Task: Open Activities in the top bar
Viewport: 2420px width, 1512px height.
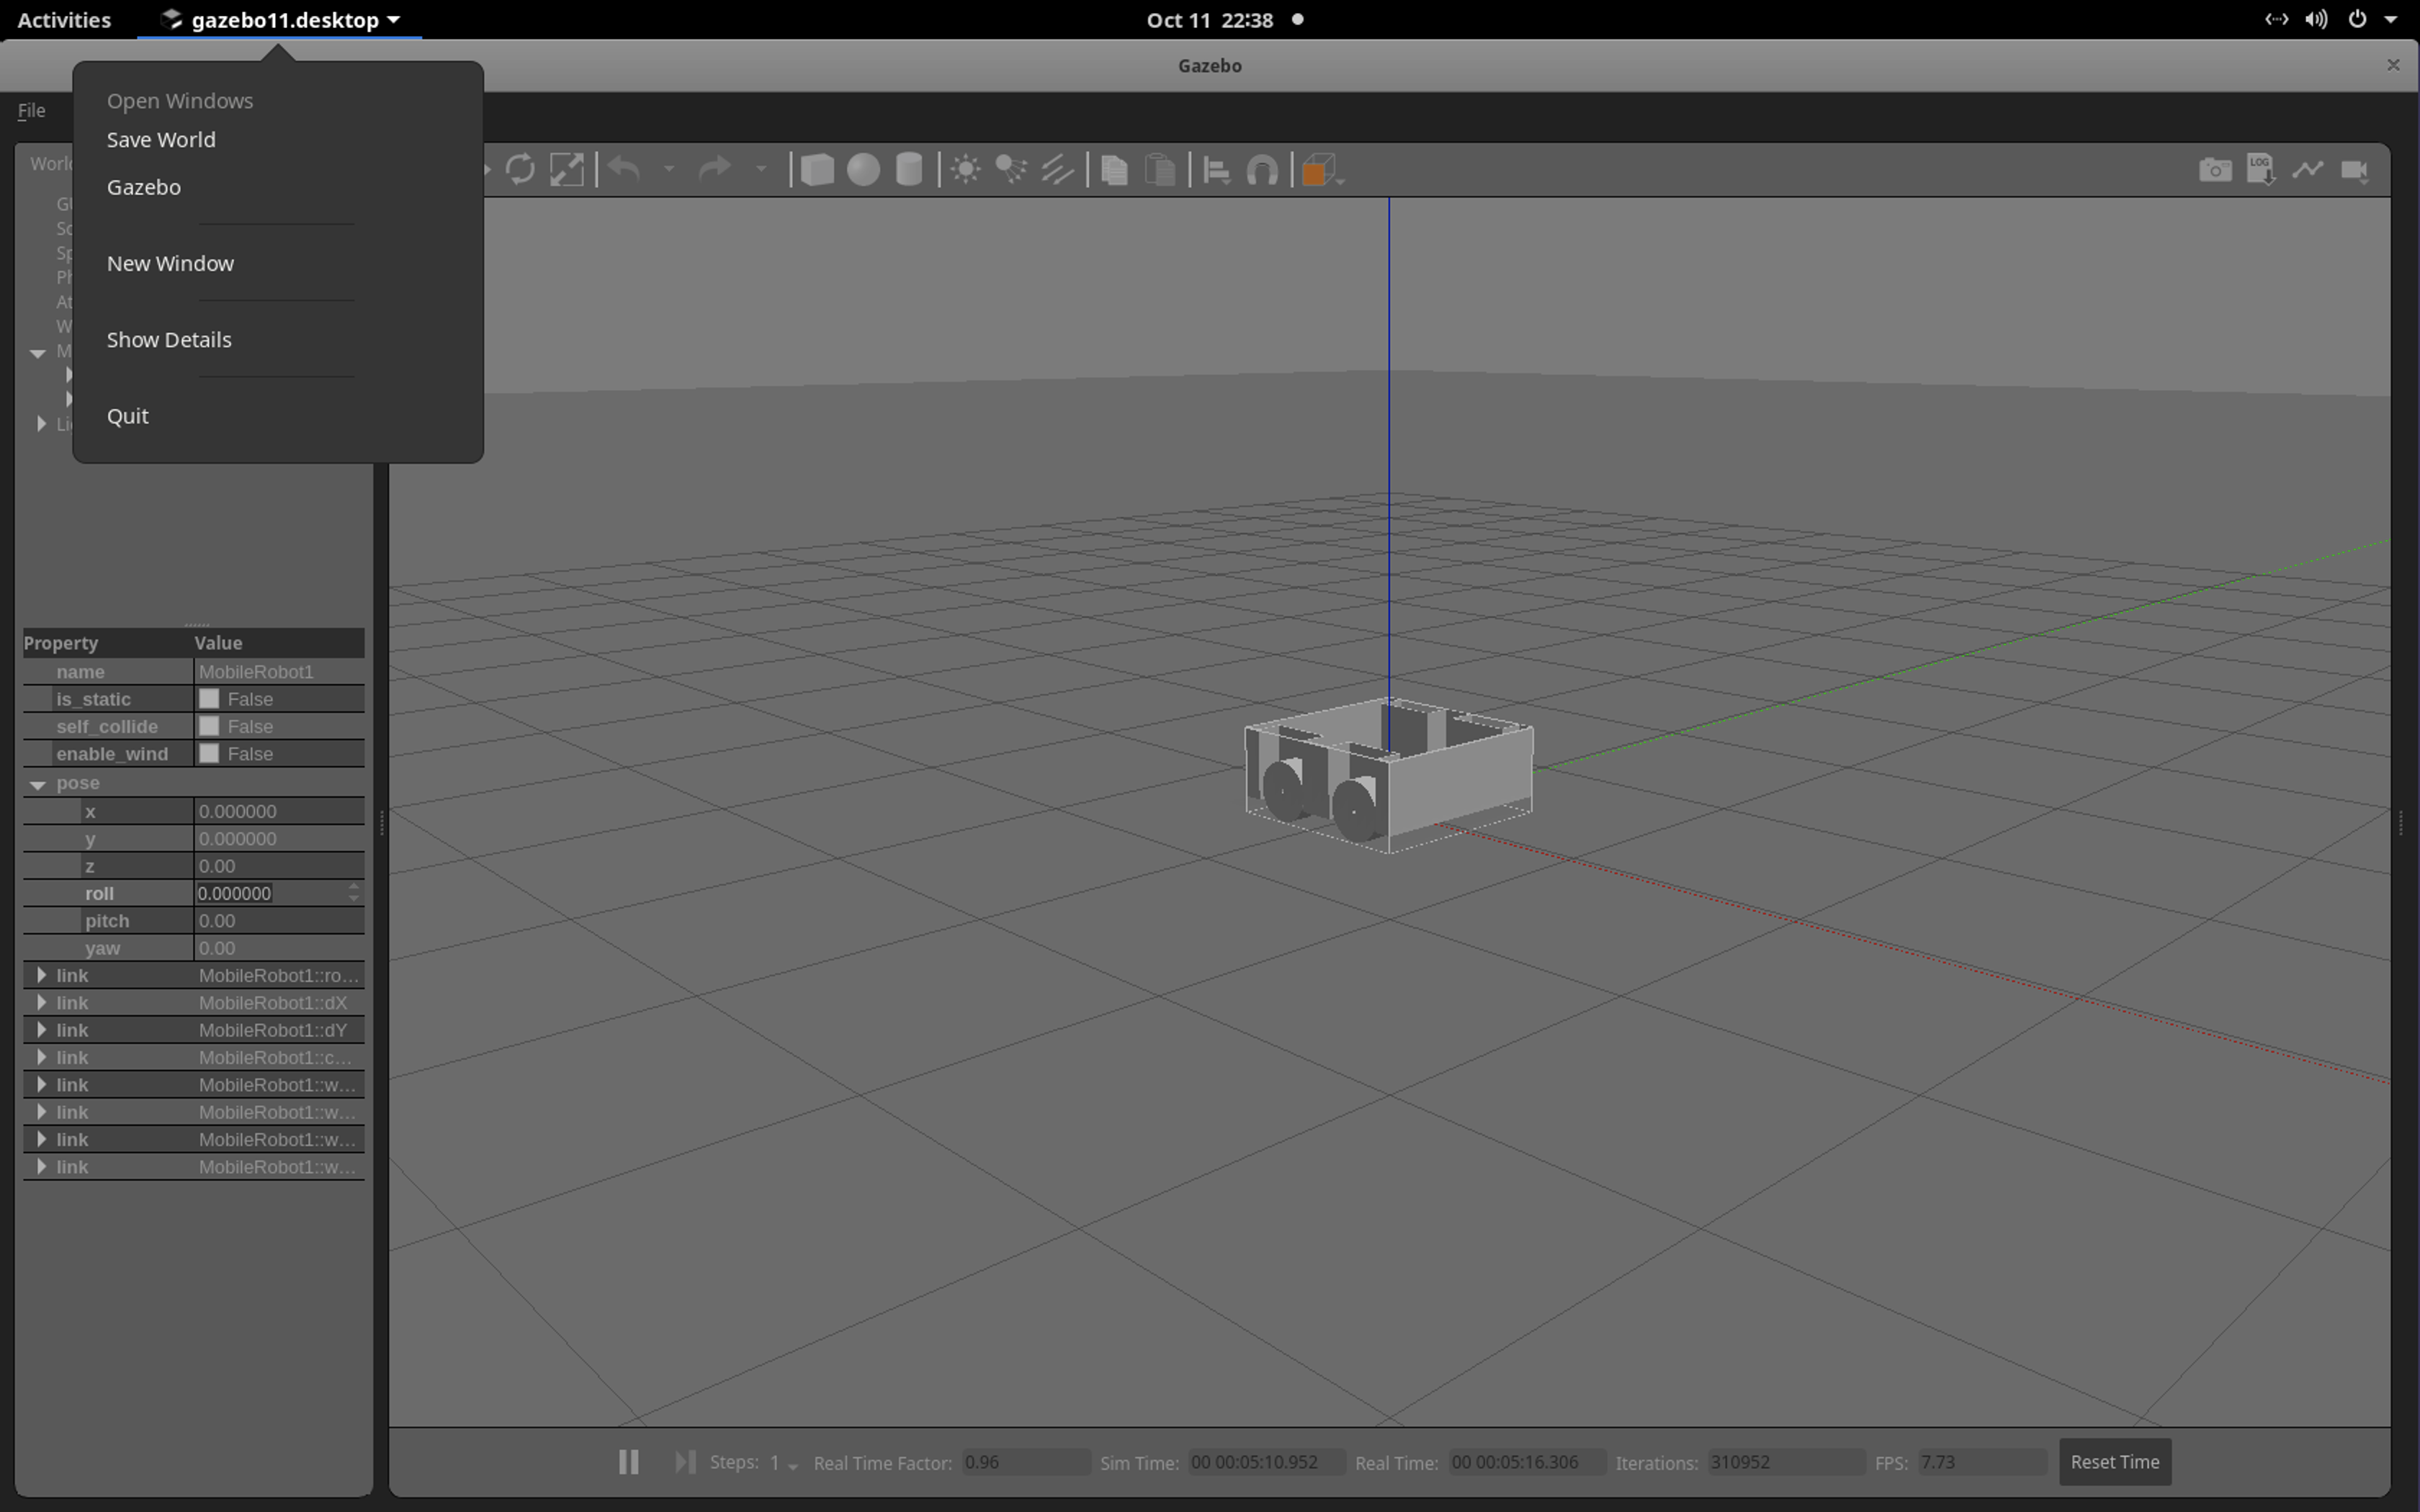Action: 63,19
